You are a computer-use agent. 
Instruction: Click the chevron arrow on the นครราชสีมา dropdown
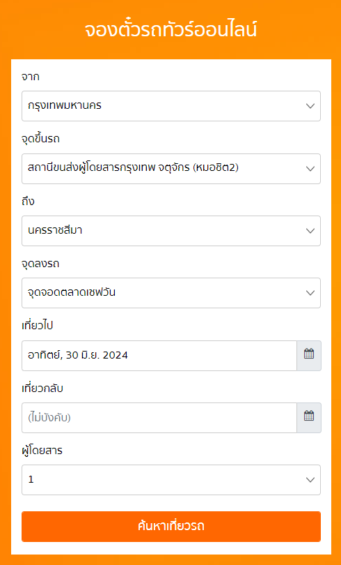click(310, 231)
